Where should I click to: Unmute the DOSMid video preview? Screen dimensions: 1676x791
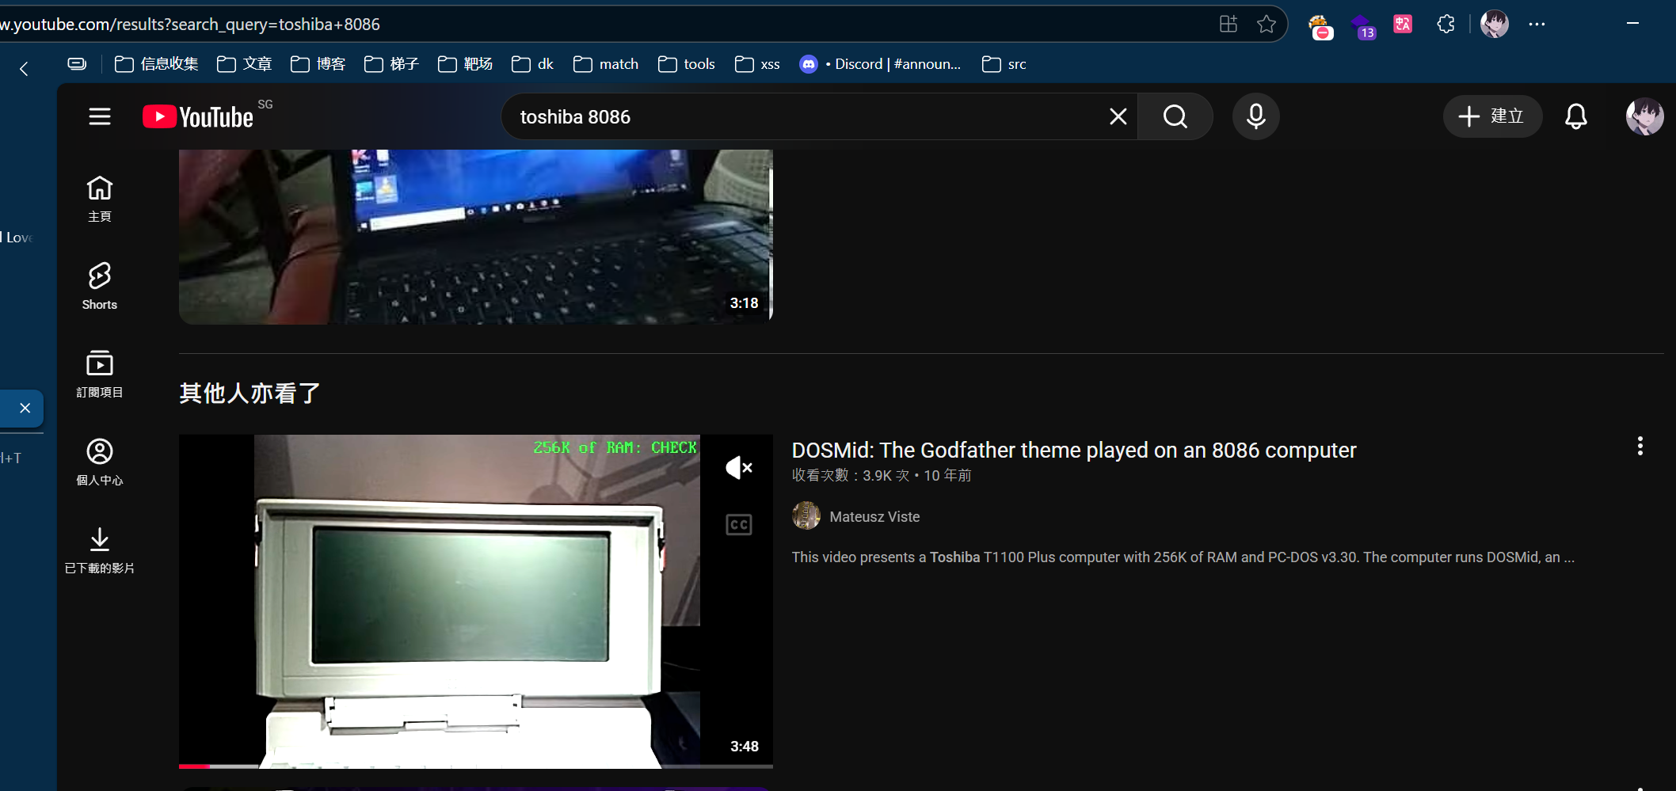(738, 467)
